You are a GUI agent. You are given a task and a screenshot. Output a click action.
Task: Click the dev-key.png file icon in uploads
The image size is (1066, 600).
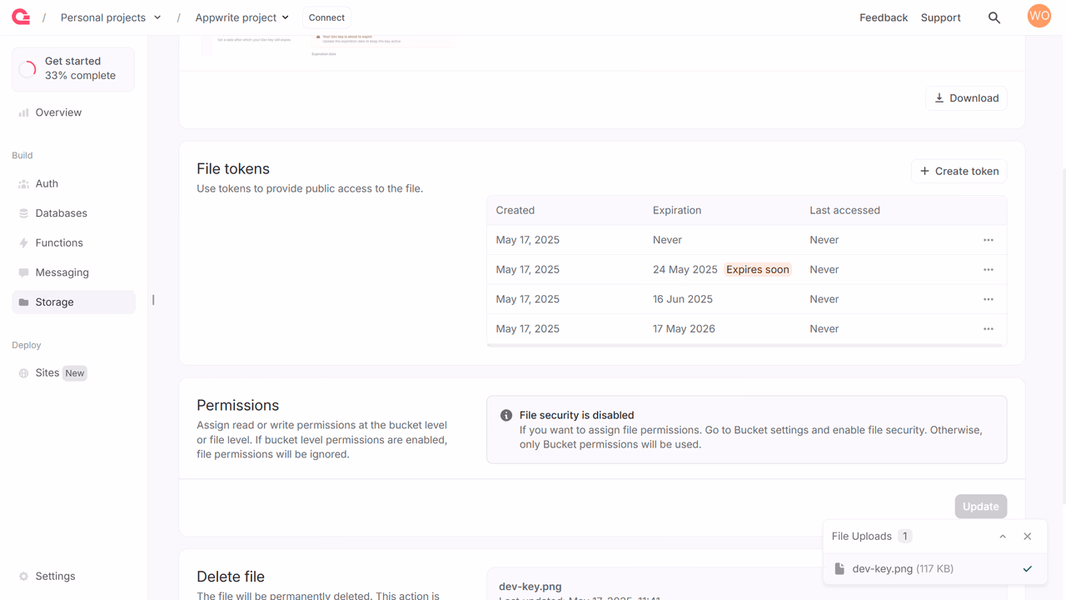[839, 569]
